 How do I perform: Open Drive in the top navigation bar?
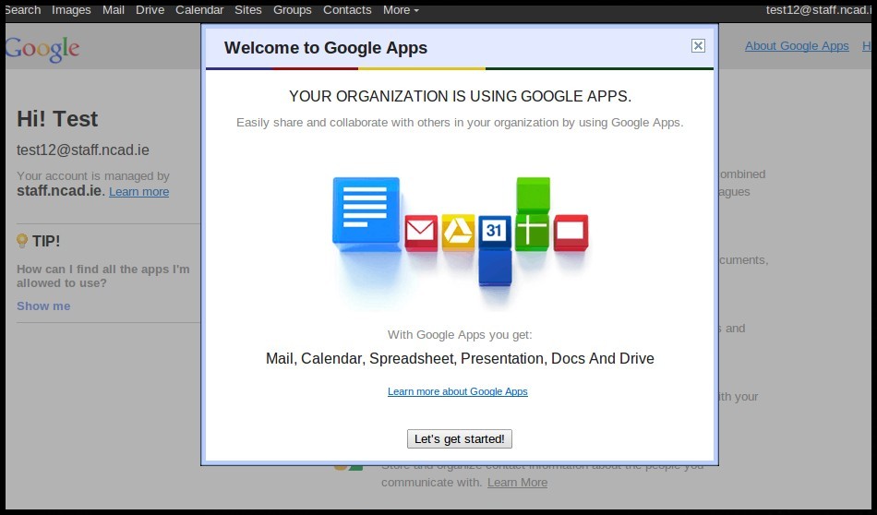pos(150,10)
